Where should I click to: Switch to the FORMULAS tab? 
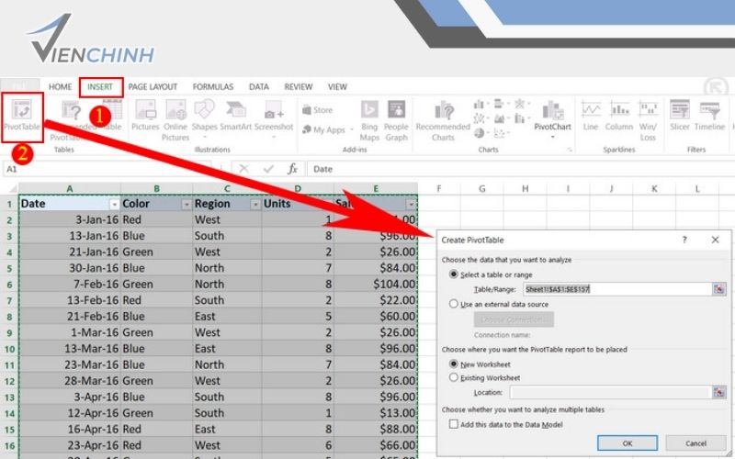[x=213, y=86]
